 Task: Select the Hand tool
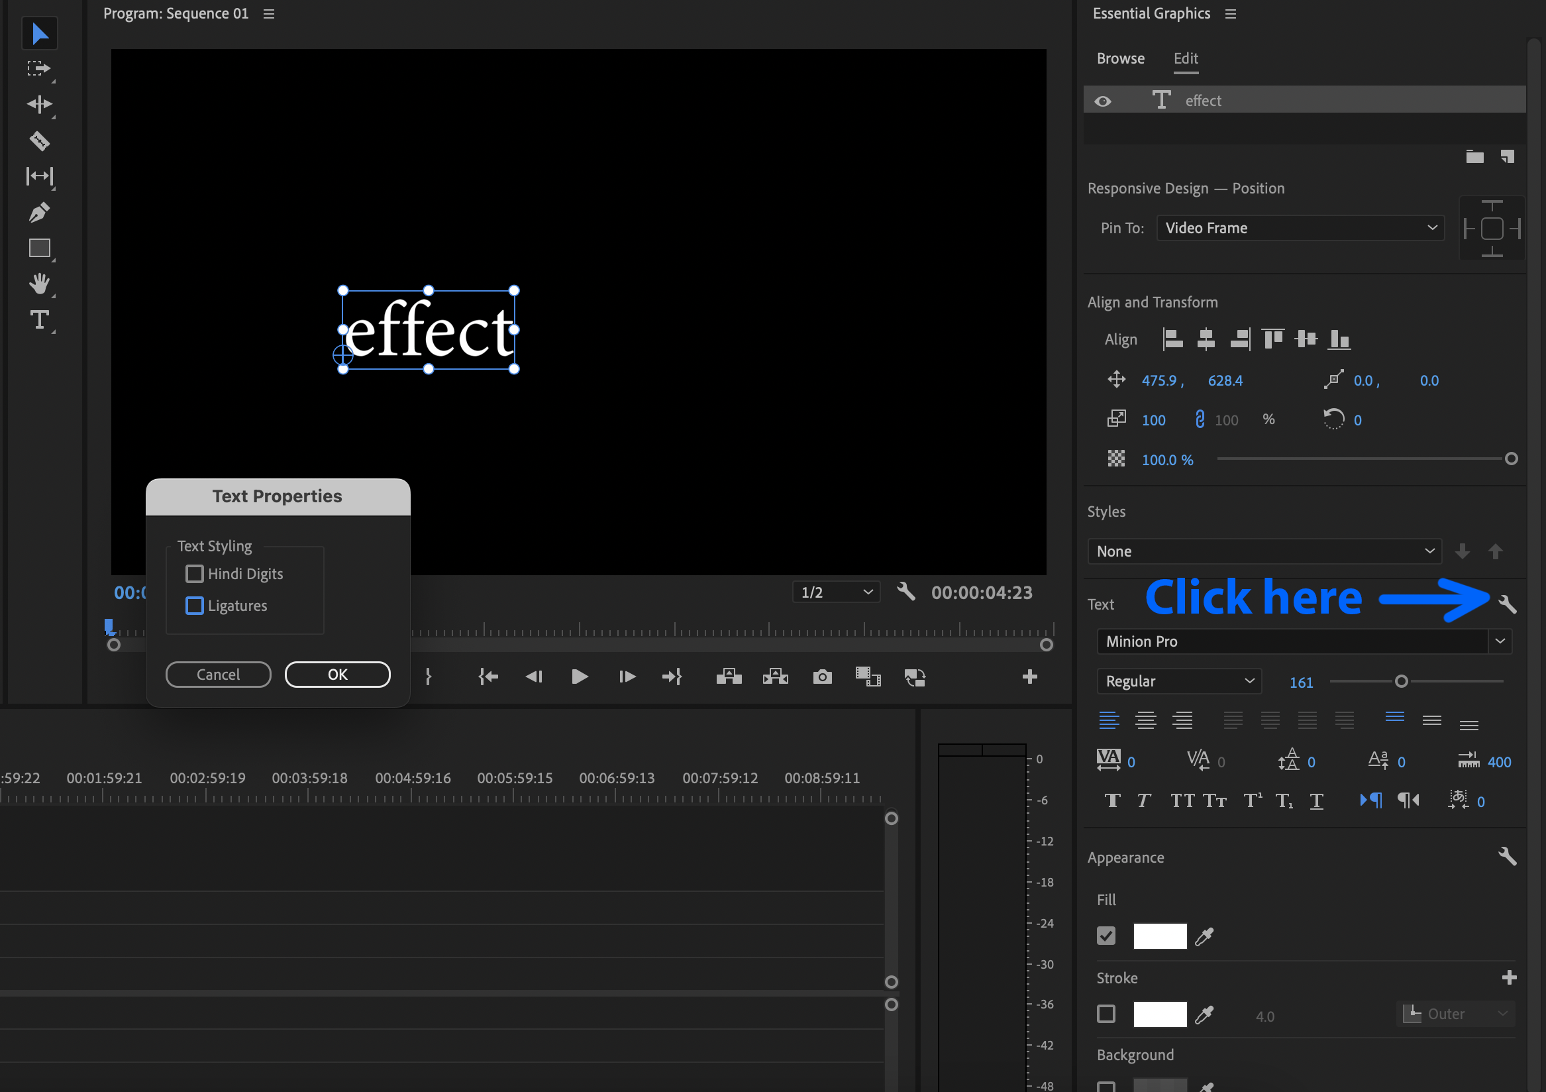coord(39,284)
